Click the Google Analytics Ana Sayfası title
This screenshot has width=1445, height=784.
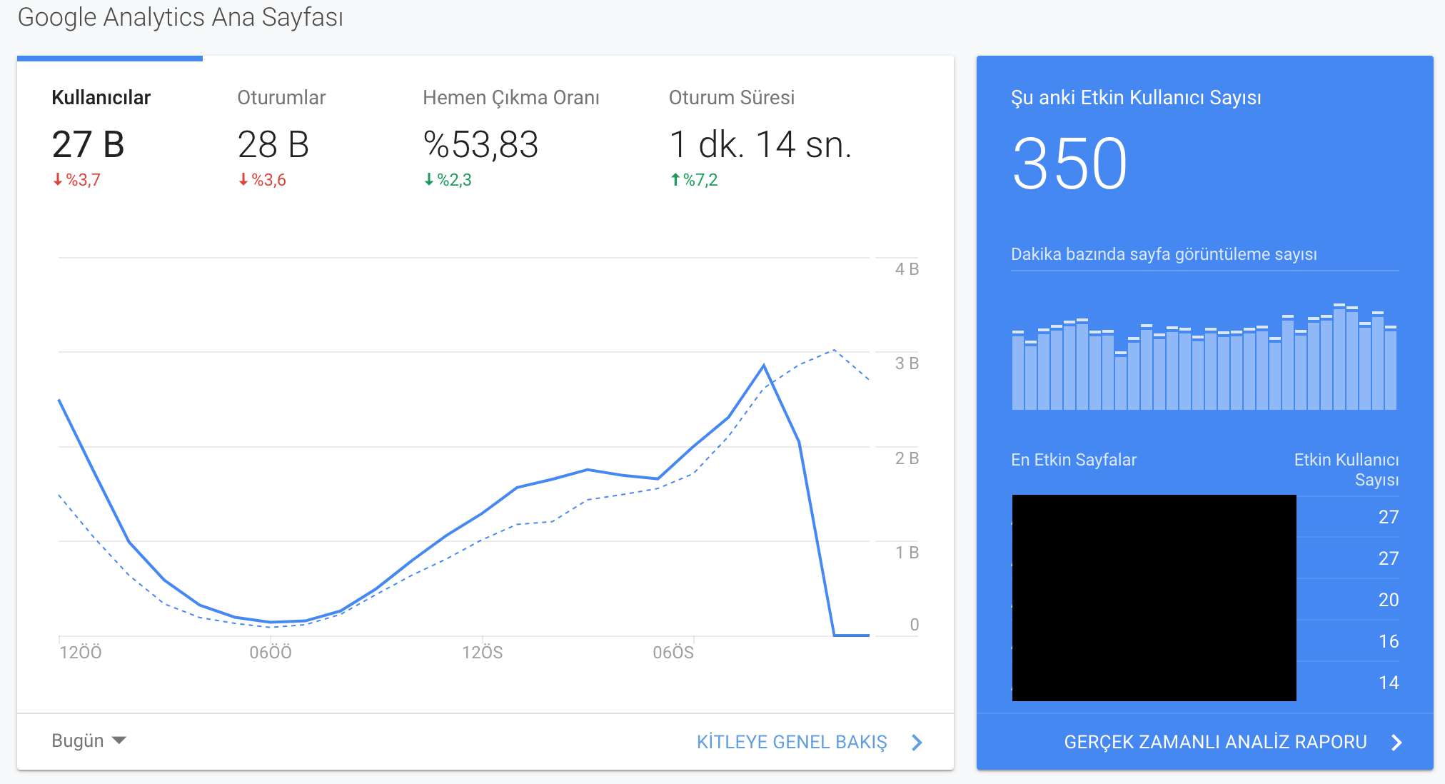point(181,17)
